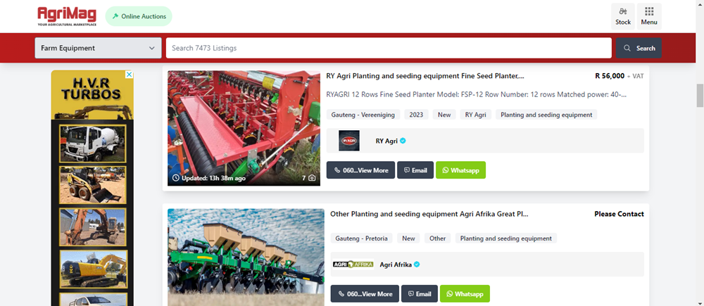The height and width of the screenshot is (306, 704).
Task: Click Whatsapp for RY Agri listing
Action: pyautogui.click(x=460, y=170)
